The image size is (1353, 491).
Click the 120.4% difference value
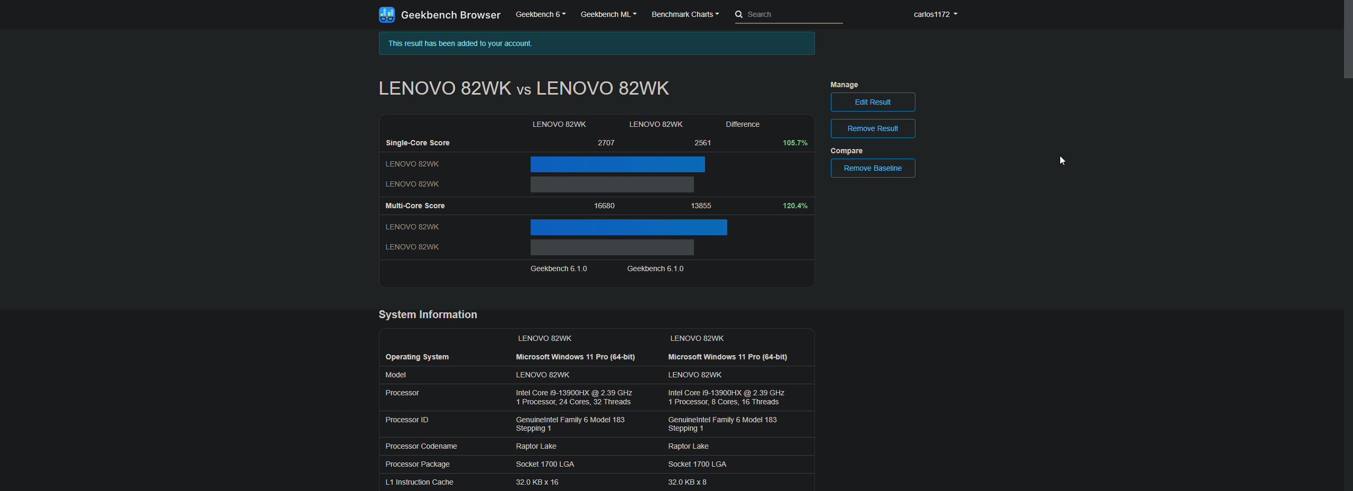795,206
